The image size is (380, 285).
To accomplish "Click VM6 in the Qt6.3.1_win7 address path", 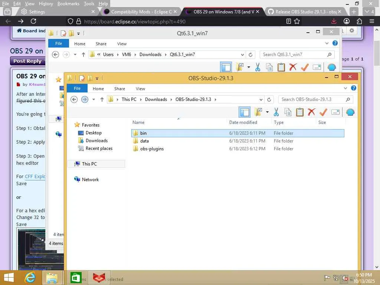I will 127,55.
